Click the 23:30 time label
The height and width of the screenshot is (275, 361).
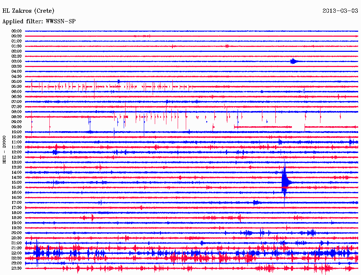(x=17, y=268)
